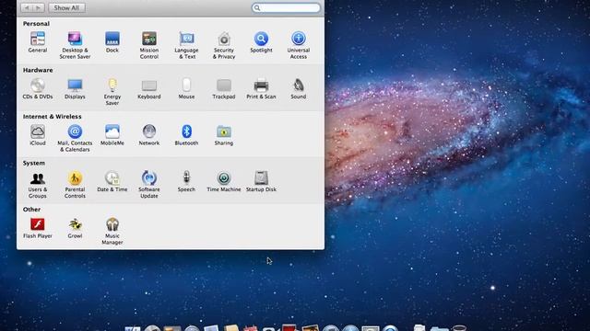
Task: Click the Show All button
Action: 66,7
